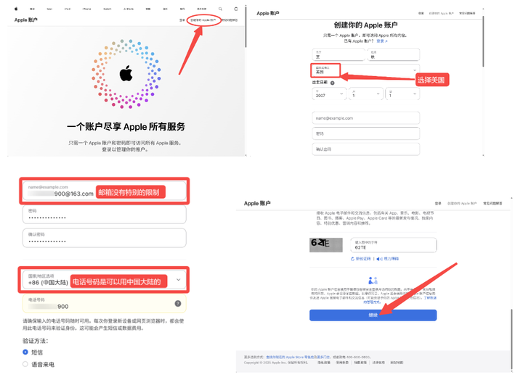Select the 语音来电 verification radio button
The image size is (523, 380).
tap(25, 364)
